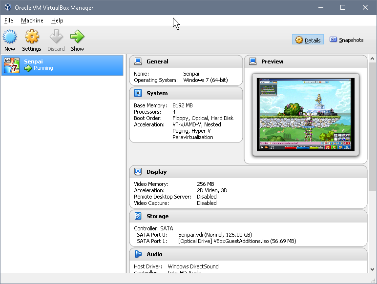Open the Audio section header
The image size is (377, 284).
point(248,254)
